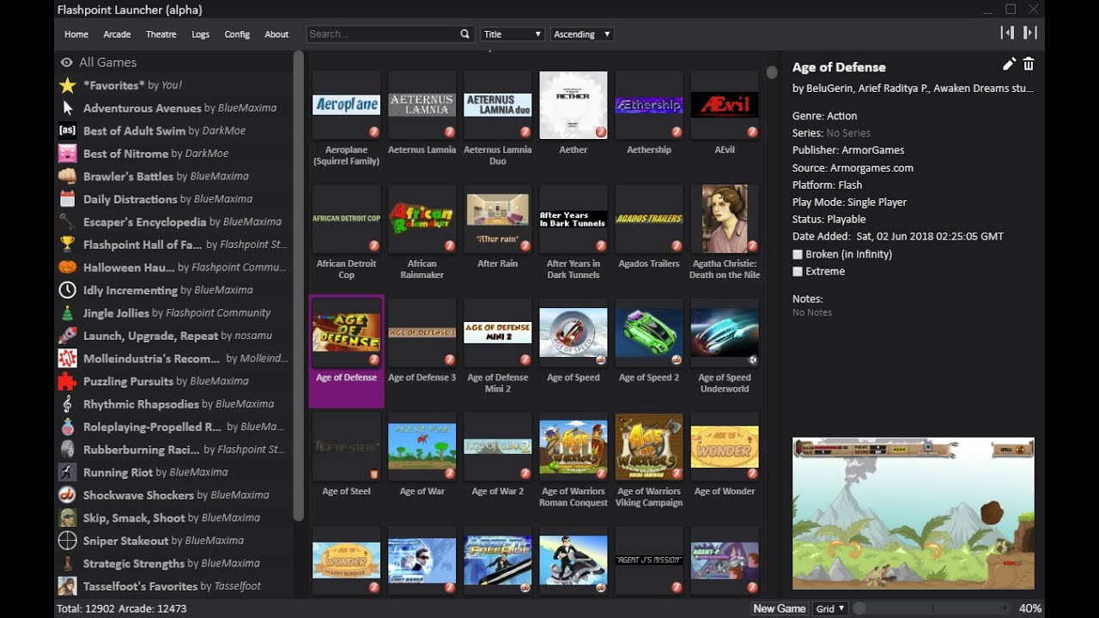Click the search text field
This screenshot has width=1099, height=618.
(x=383, y=34)
